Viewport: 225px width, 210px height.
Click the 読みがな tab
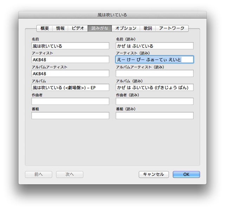pos(100,28)
